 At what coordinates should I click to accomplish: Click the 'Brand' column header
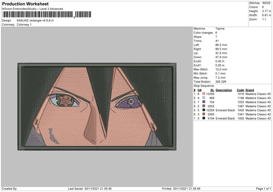(x=250, y=90)
